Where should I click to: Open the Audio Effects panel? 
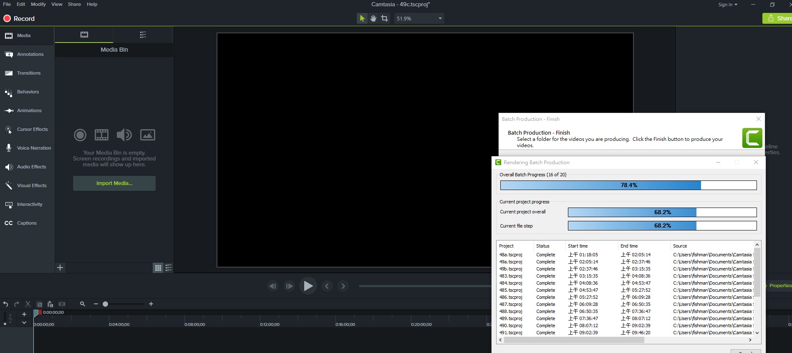pos(27,167)
